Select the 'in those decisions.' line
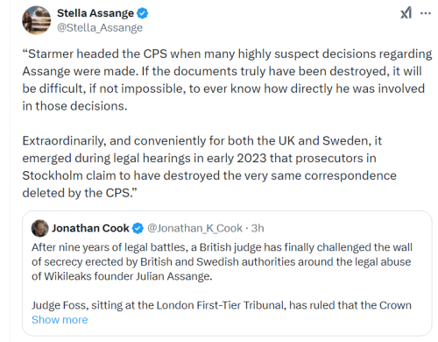 pyautogui.click(x=74, y=106)
